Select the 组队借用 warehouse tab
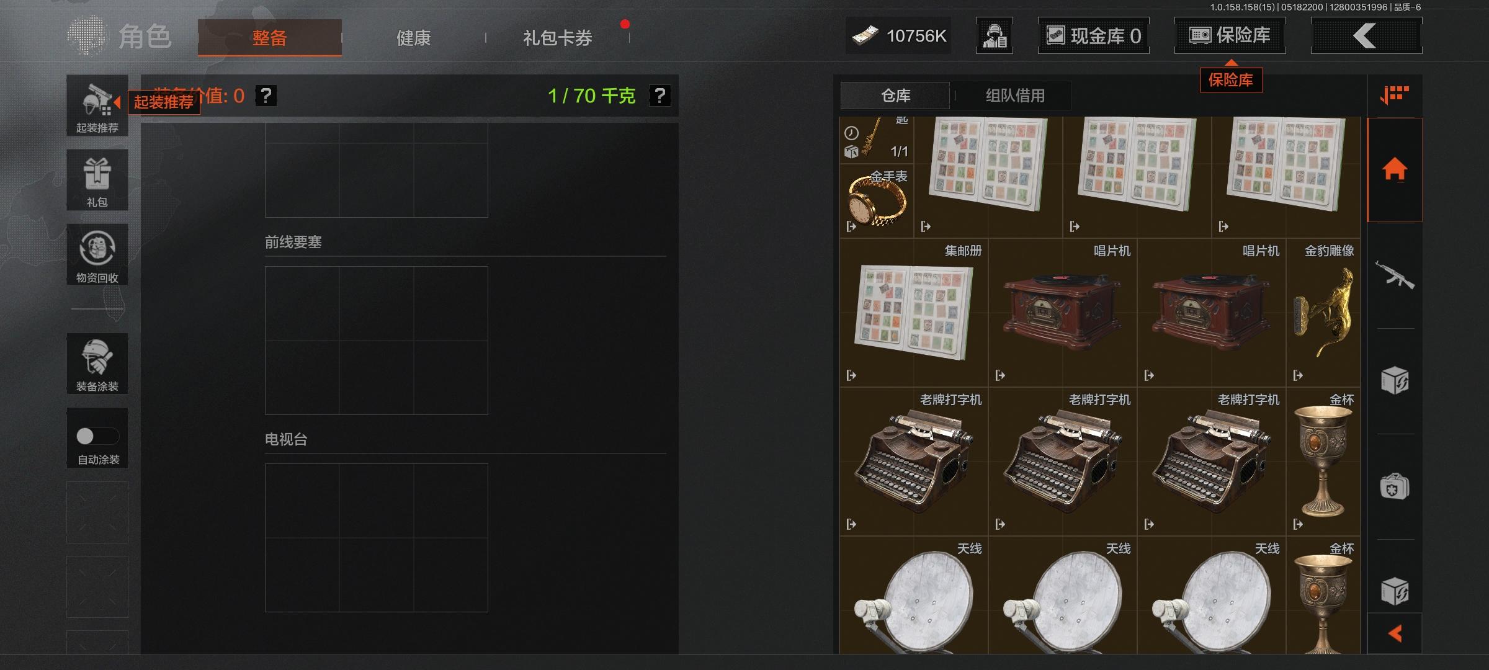Viewport: 1489px width, 670px height. coord(1015,96)
